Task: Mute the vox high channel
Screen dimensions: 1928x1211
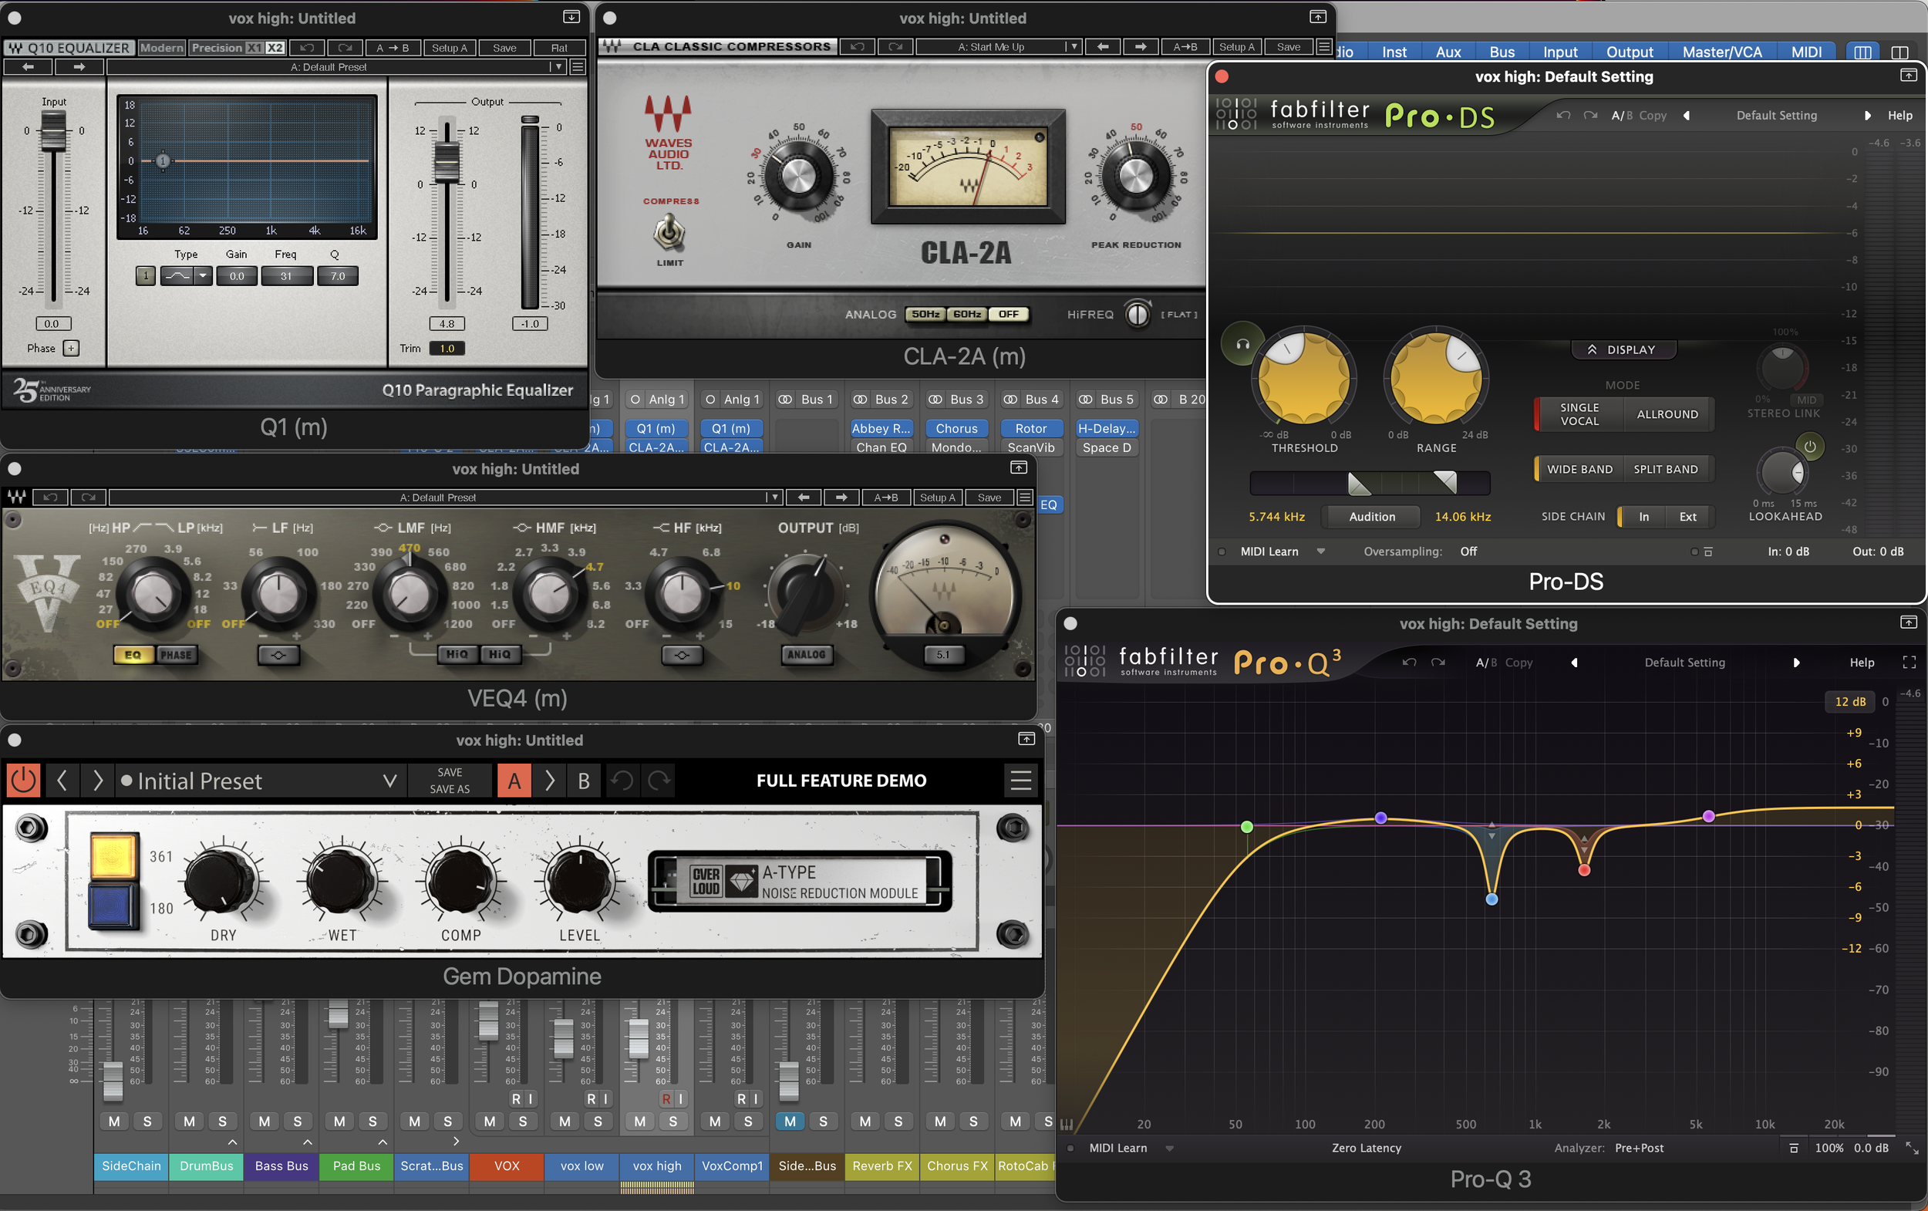Action: coord(640,1122)
